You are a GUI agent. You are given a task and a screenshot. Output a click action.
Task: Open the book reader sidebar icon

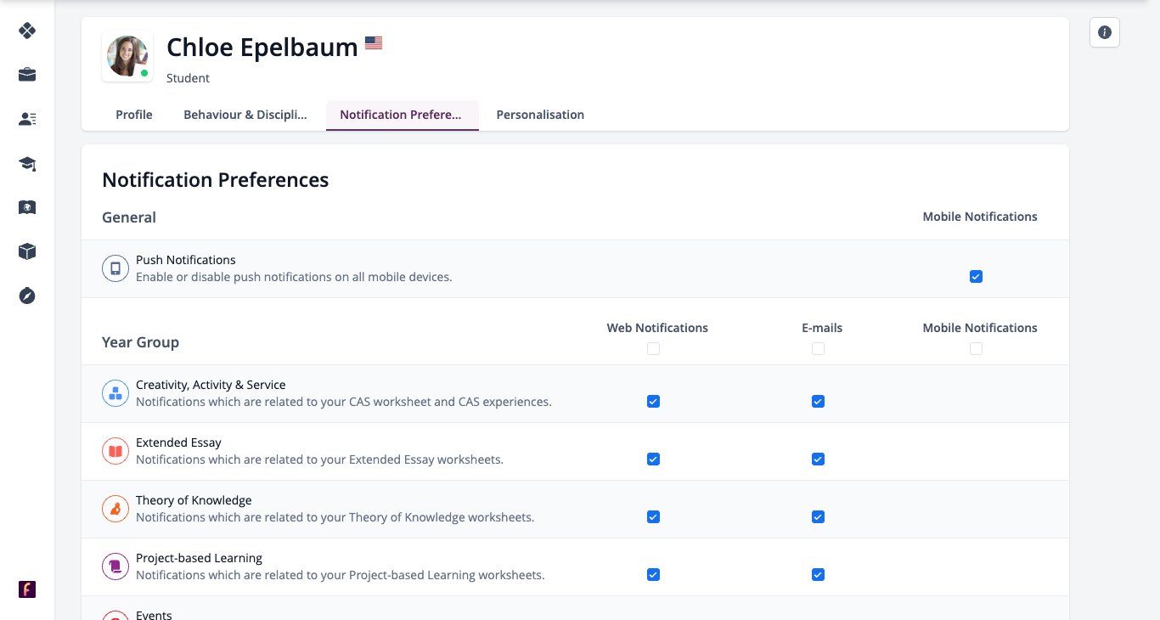(27, 207)
